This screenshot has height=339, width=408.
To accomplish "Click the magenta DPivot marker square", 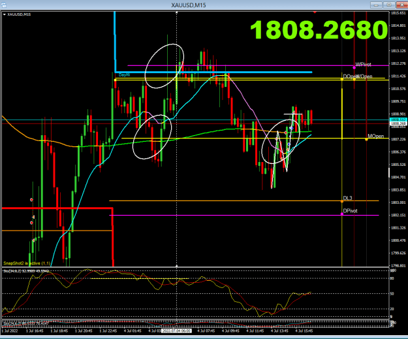I will 342,214.
